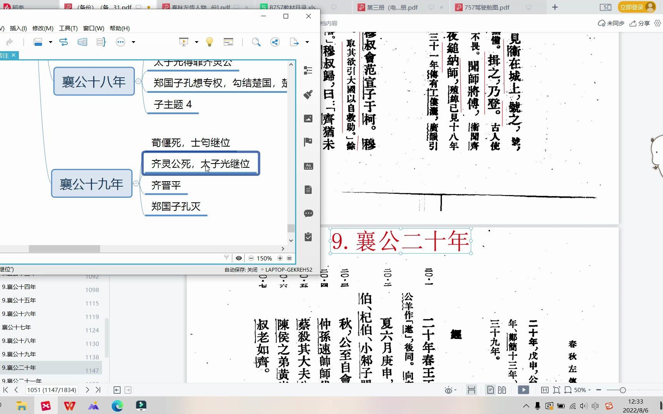Click the mind map horizontal scrollbar thumb

click(x=64, y=249)
